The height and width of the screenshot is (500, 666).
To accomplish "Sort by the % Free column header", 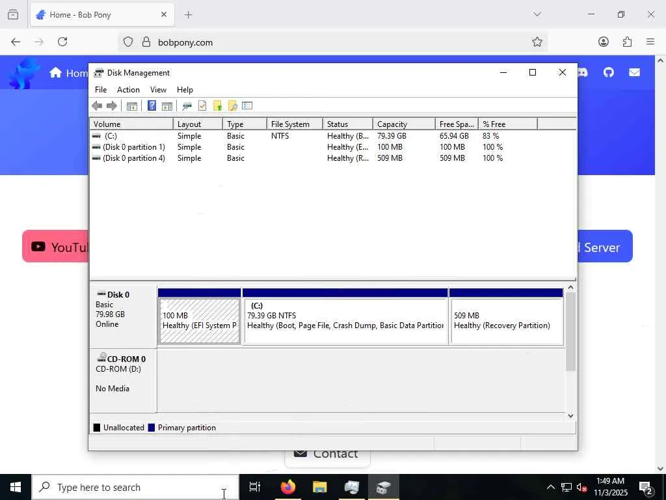I will 508,124.
